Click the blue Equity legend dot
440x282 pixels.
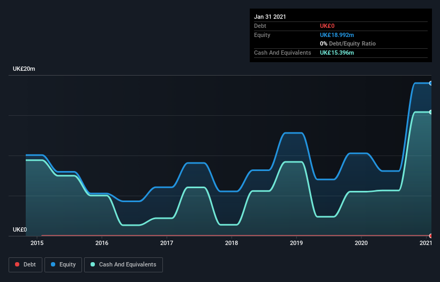(x=53, y=264)
